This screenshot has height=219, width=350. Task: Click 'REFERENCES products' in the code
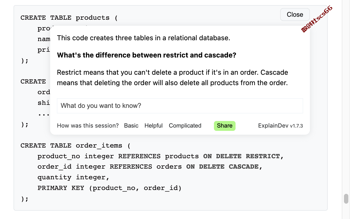(158, 156)
